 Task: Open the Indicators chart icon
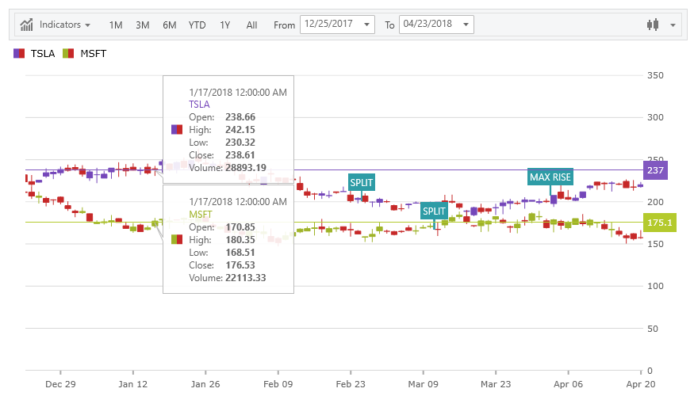click(26, 25)
